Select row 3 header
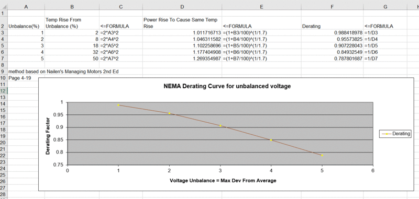Image resolution: width=419 pixels, height=199 pixels. [x=4, y=33]
